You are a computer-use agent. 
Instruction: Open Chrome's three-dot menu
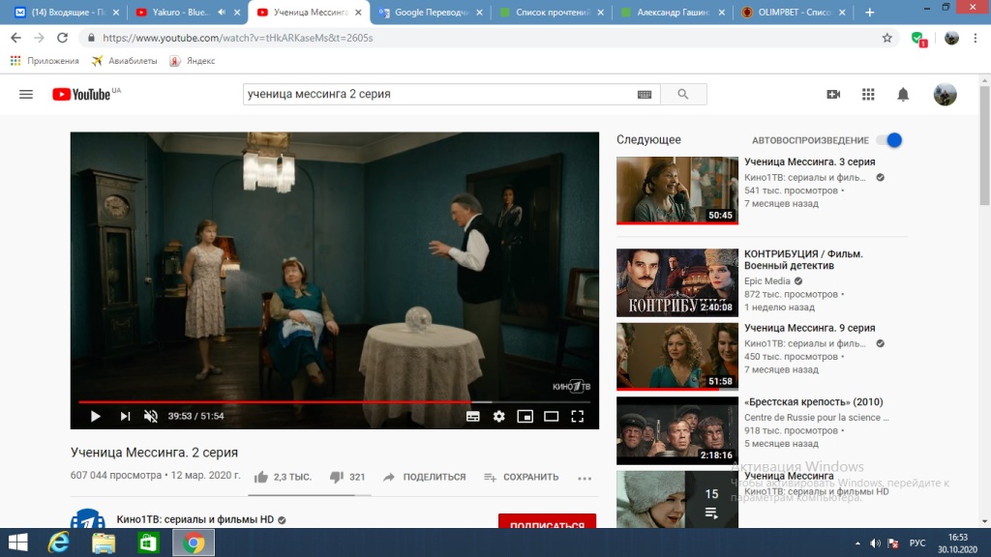[x=976, y=38]
